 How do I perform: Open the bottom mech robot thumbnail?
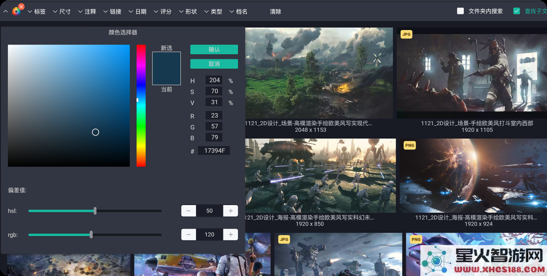[338, 254]
